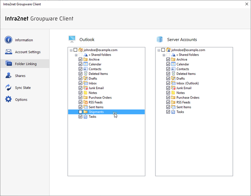Viewport: 251px width, 196px height.
Task: Select Archive in Server Accounts tree
Action: pyautogui.click(x=182, y=60)
